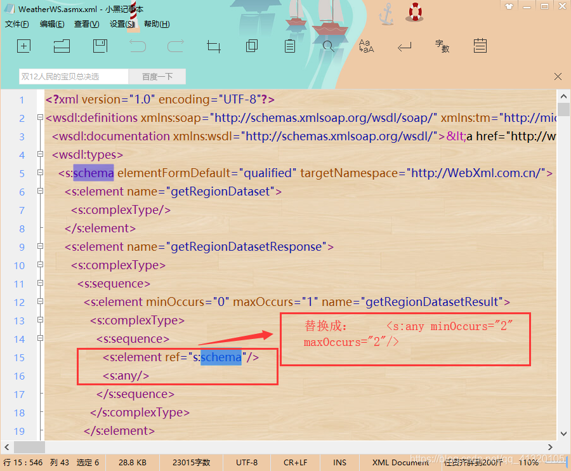
Task: Click the UTF-8 encoding status entry
Action: 247,463
